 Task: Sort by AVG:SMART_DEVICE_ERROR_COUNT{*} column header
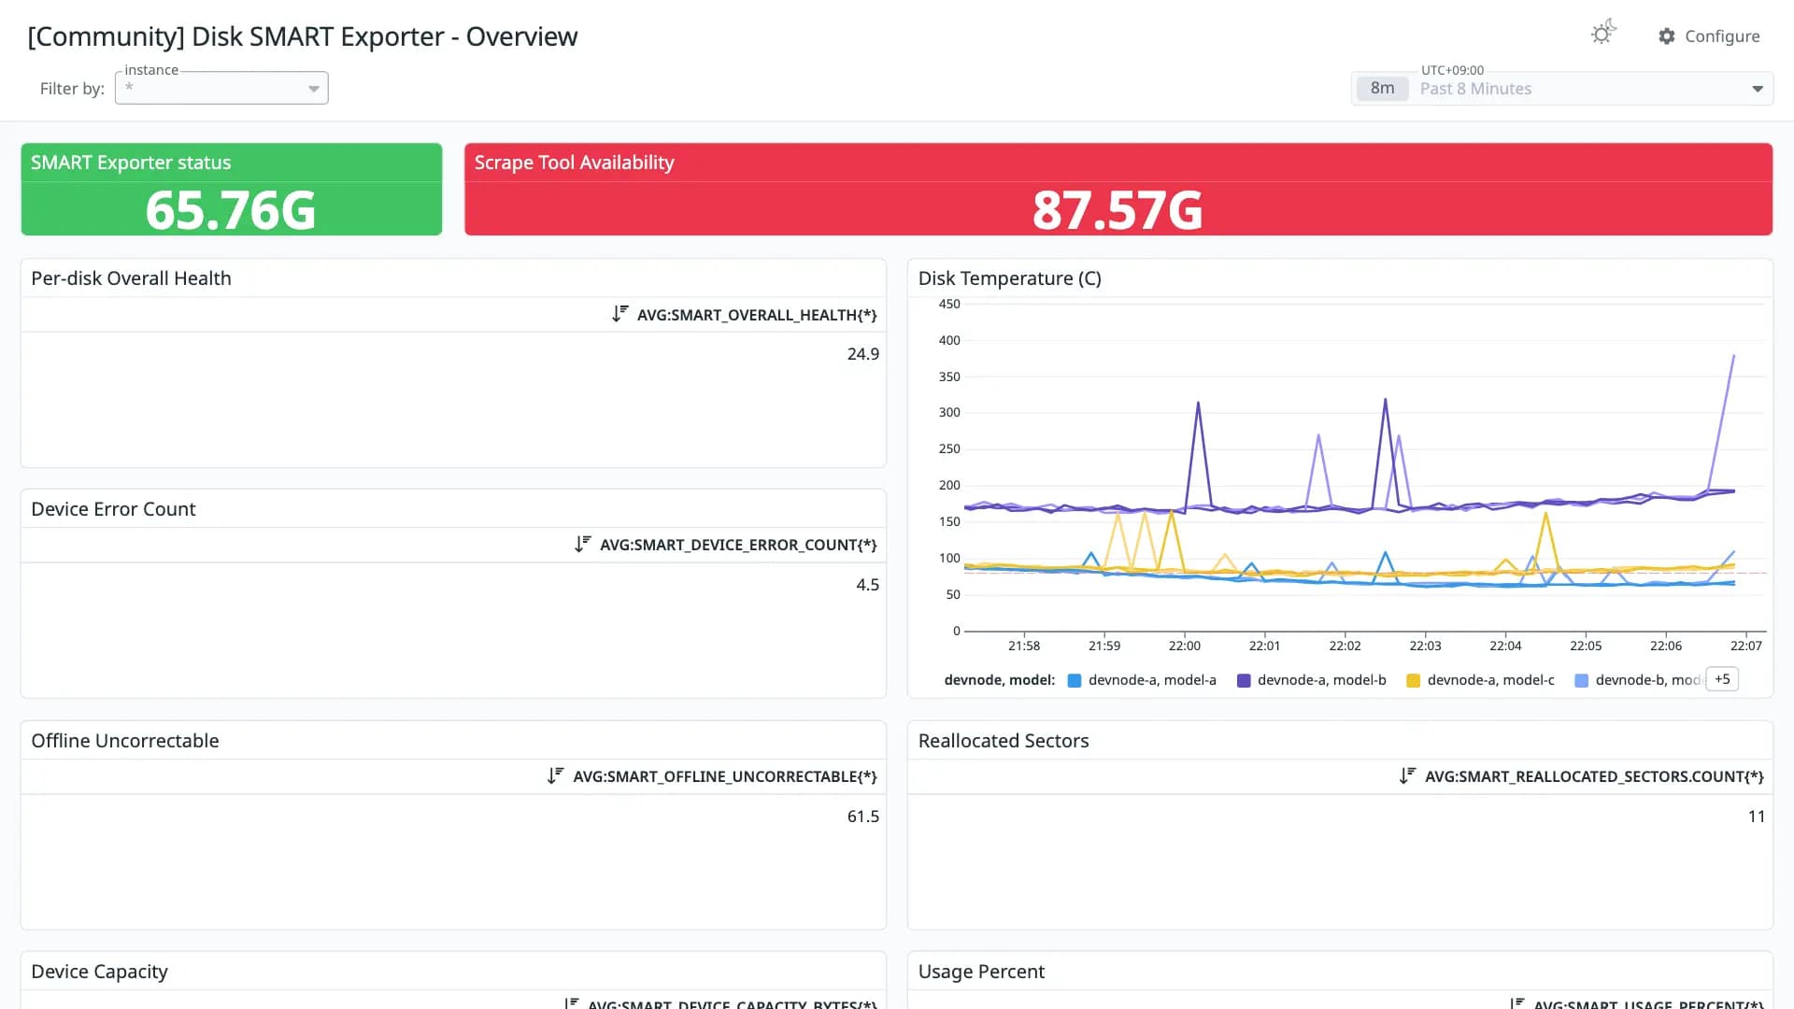[738, 545]
